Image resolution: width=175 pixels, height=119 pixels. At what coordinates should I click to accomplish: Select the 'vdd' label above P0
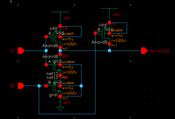(x=67, y=18)
